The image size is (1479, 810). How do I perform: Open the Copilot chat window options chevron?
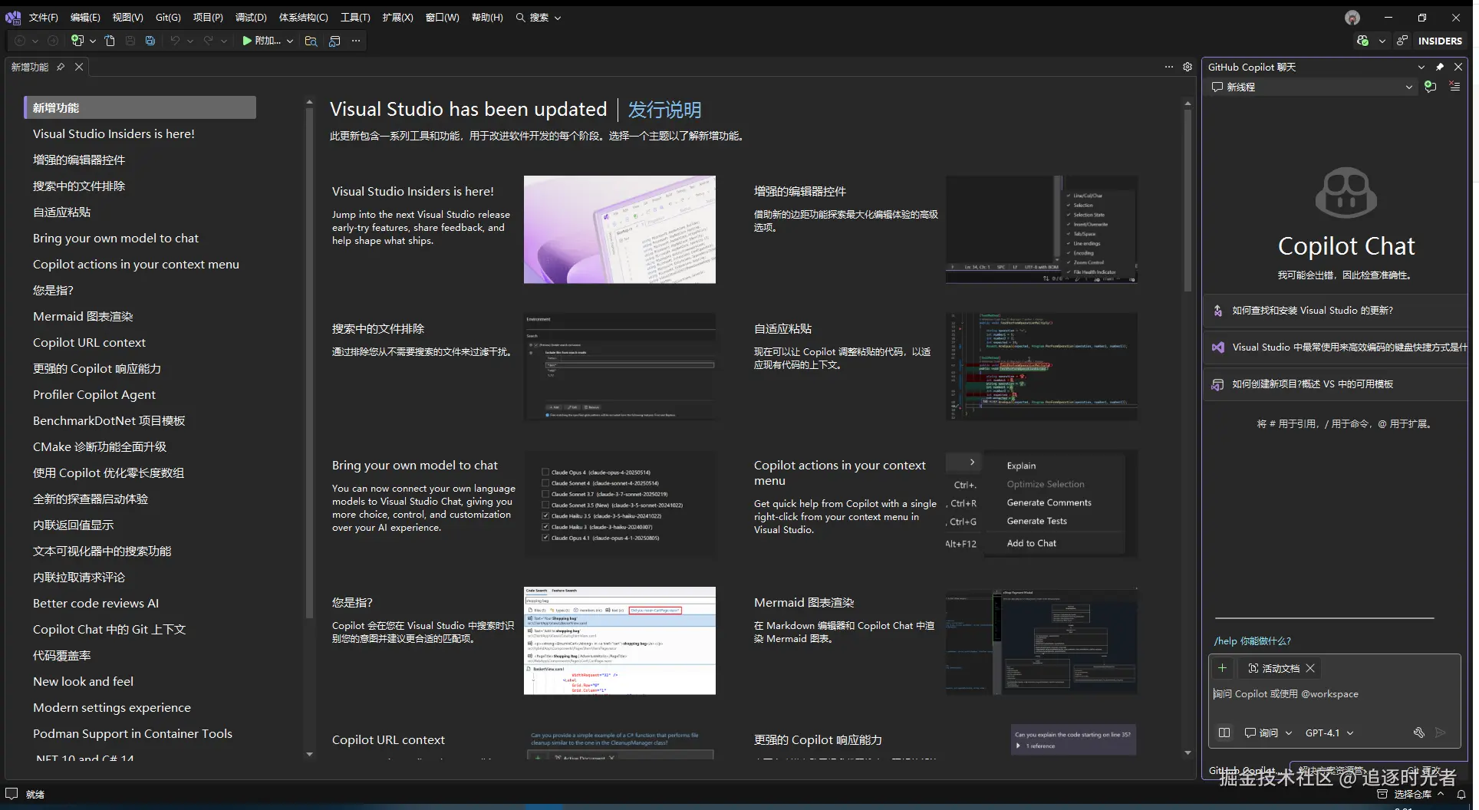point(1421,67)
